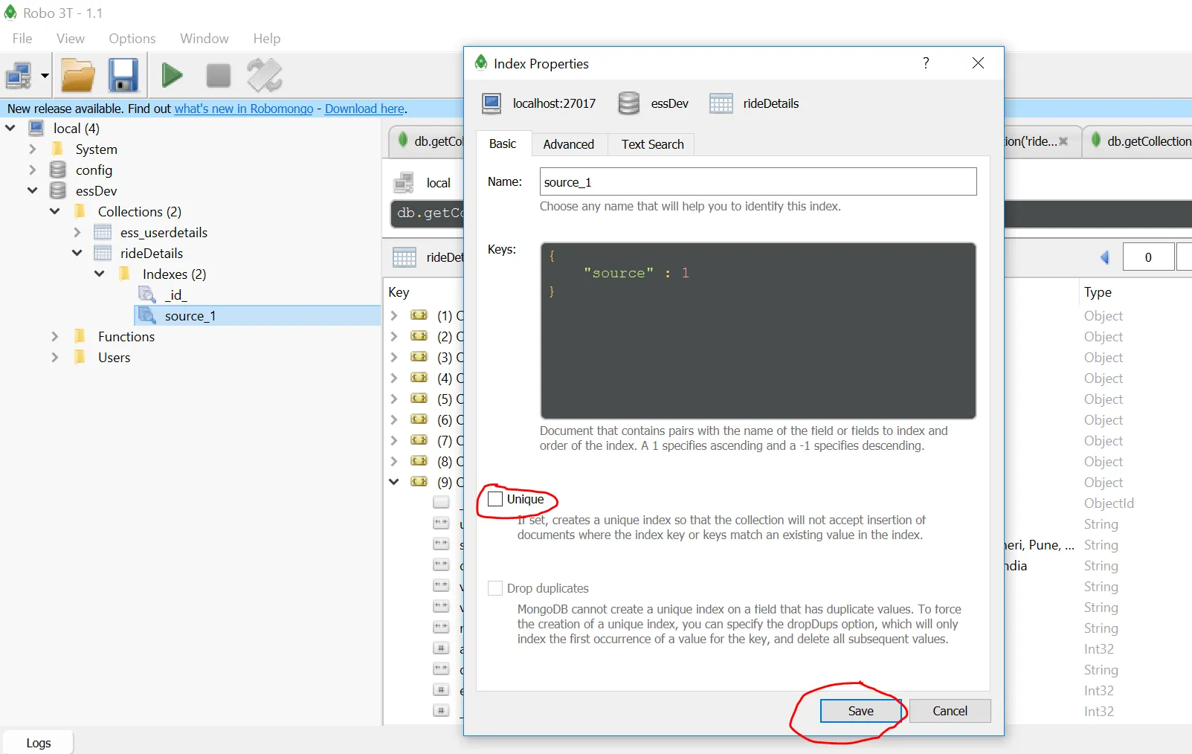Collapse result document row (9)
This screenshot has height=754, width=1192.
click(394, 482)
